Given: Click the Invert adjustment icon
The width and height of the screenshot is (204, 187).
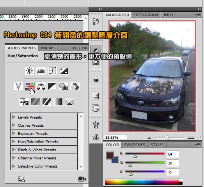Looking at the screenshot, I should [24, 102].
